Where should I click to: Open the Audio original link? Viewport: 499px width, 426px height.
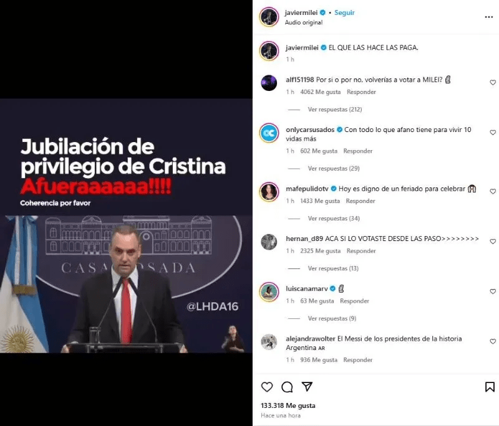point(304,22)
